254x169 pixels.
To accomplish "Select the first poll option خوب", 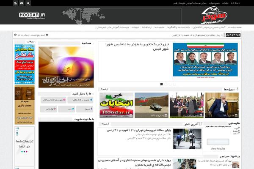I will pyautogui.click(x=239, y=128).
